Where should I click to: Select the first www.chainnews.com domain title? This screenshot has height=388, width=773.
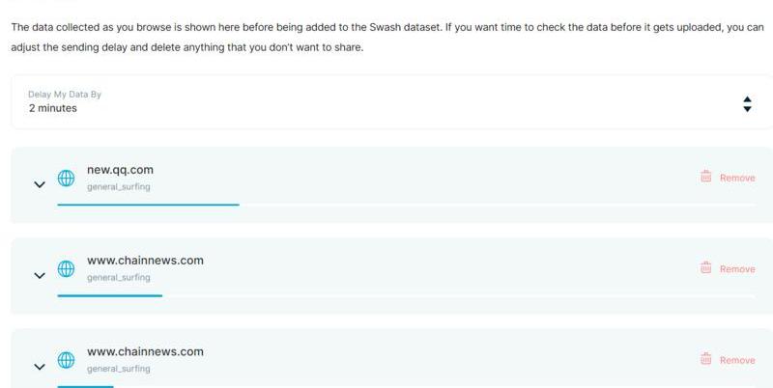click(145, 261)
